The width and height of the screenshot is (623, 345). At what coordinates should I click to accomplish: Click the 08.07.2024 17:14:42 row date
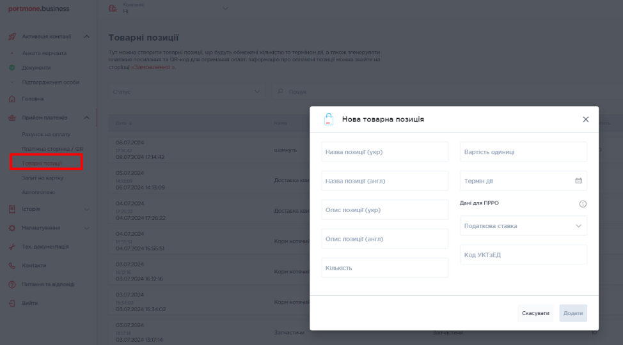tap(140, 157)
